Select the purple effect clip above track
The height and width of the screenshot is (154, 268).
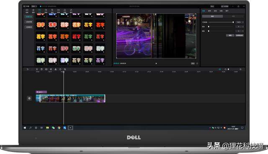(x=41, y=92)
